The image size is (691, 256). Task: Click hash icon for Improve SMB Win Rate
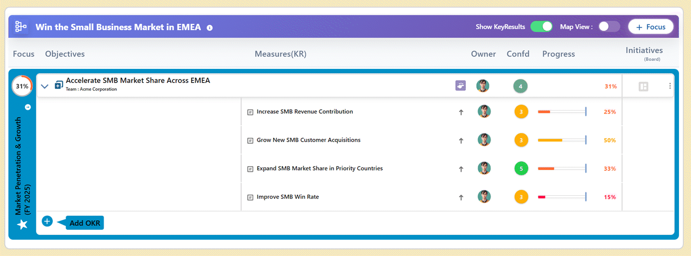[x=250, y=197]
